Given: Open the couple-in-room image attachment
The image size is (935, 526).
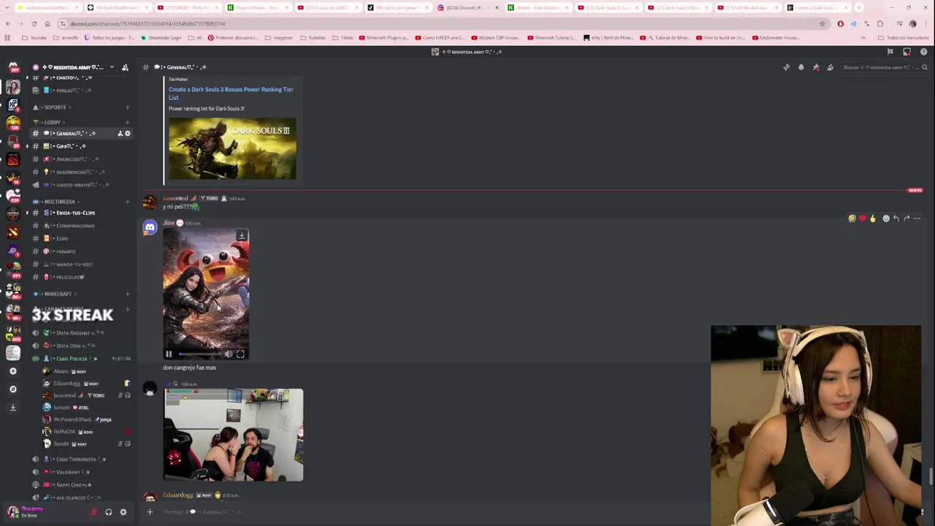Looking at the screenshot, I should (233, 435).
